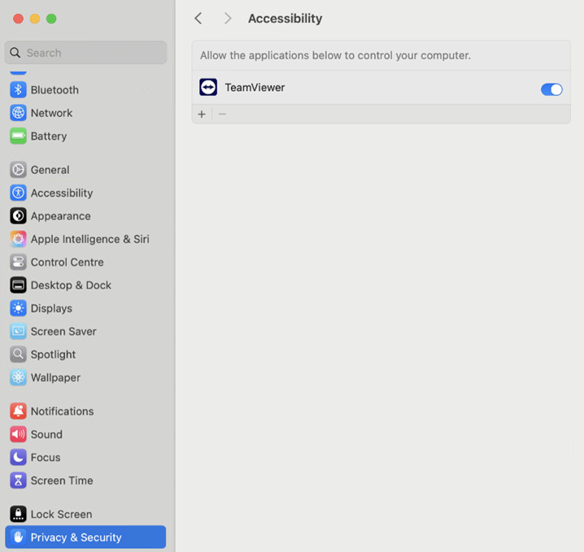Image resolution: width=584 pixels, height=552 pixels.
Task: Open Accessibility sidebar label
Action: (x=62, y=193)
